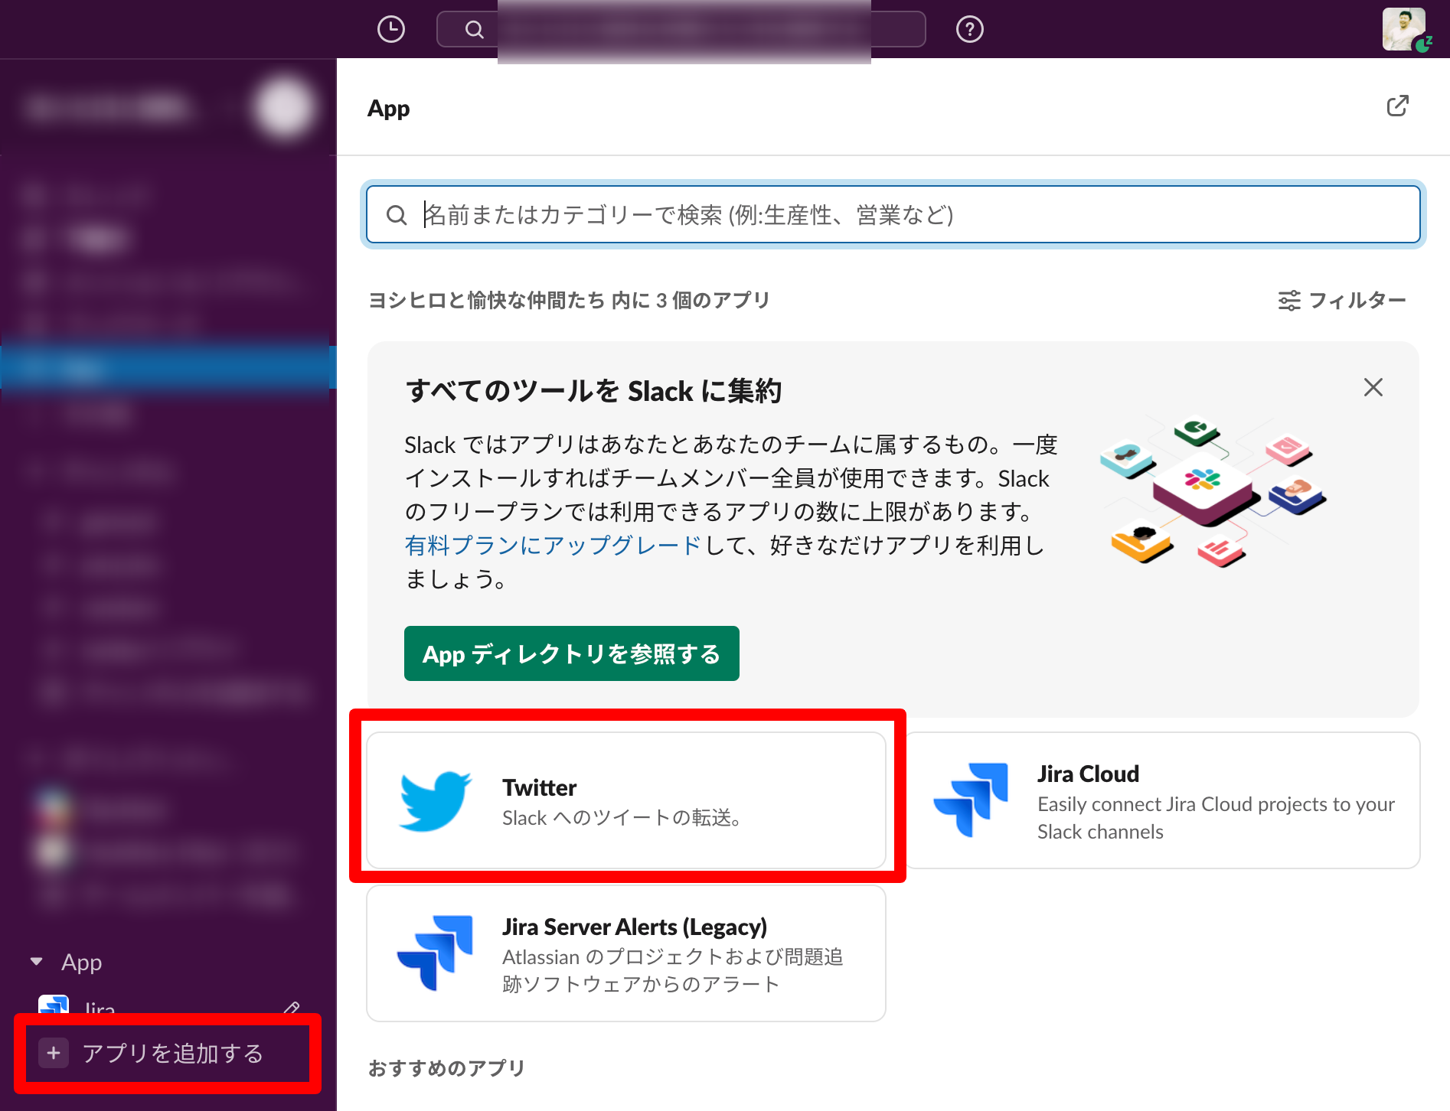This screenshot has height=1111, width=1450.
Task: Open the user profile avatar
Action: coord(1405,29)
